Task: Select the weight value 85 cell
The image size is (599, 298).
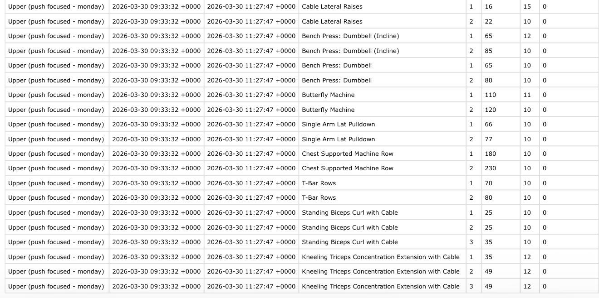Action: coord(489,51)
